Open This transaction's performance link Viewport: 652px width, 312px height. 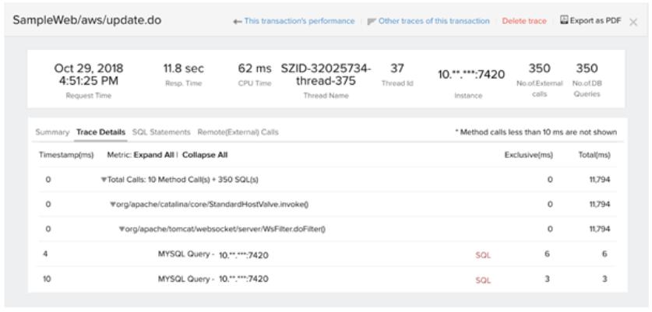point(299,21)
